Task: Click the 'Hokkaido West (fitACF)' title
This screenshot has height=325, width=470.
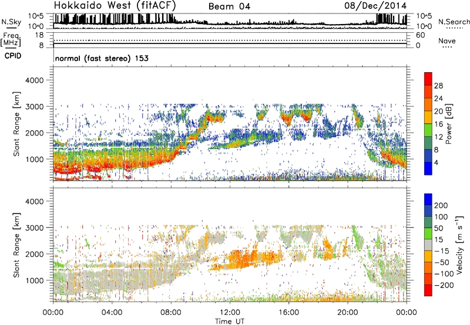Action: pyautogui.click(x=115, y=6)
